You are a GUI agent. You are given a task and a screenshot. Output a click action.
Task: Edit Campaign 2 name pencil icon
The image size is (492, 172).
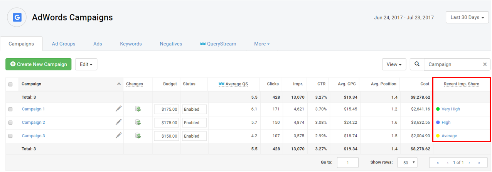[x=119, y=122]
